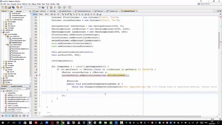The height and width of the screenshot is (125, 222).
Task: Open Microsoft Edge from taskbar
Action: click(x=19, y=123)
